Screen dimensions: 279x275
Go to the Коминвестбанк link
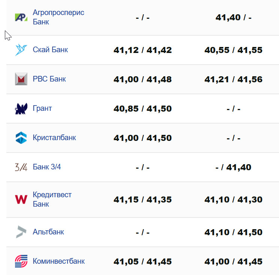59,261
